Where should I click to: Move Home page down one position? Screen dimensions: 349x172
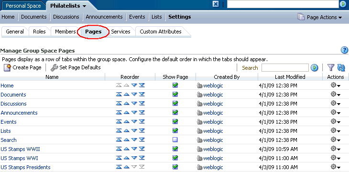coord(134,85)
